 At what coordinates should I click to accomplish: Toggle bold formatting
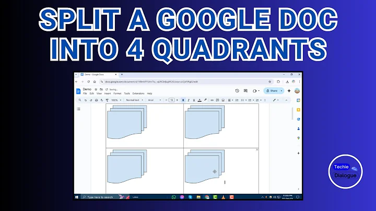[183, 100]
